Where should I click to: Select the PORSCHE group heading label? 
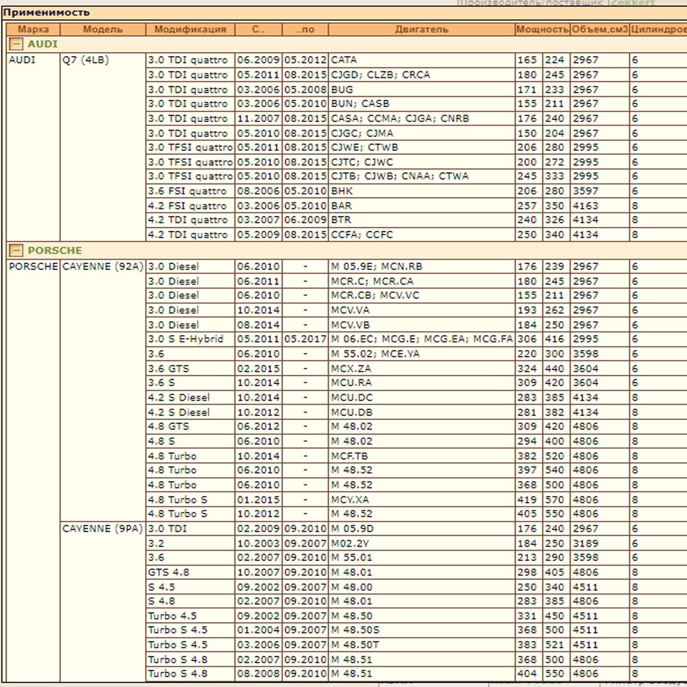click(x=55, y=250)
